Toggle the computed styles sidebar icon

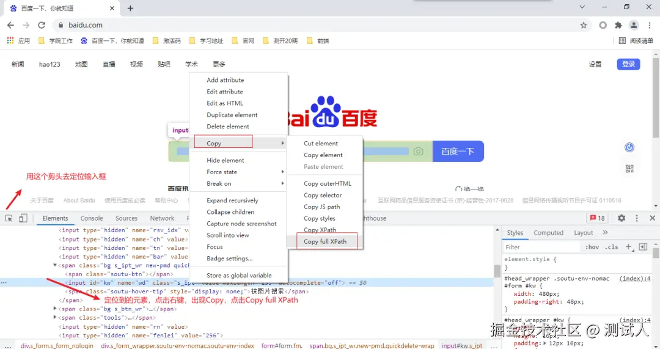(643, 247)
